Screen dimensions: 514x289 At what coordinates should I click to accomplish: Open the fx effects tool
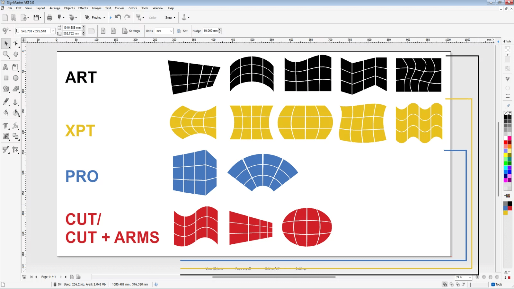pyautogui.click(x=15, y=126)
